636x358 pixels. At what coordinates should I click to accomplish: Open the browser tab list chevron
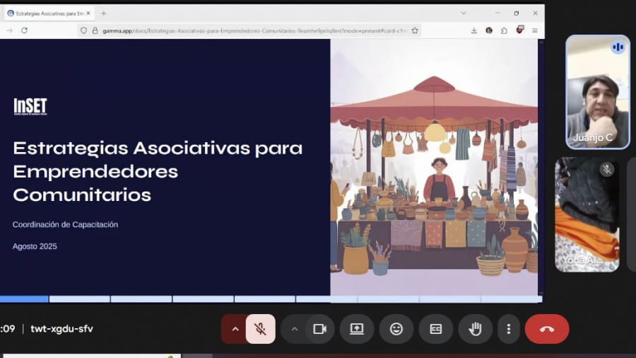tap(464, 13)
